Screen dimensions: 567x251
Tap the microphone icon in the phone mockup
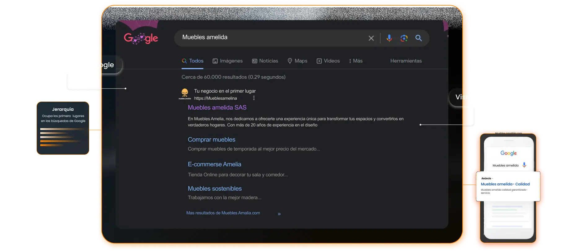tap(524, 165)
